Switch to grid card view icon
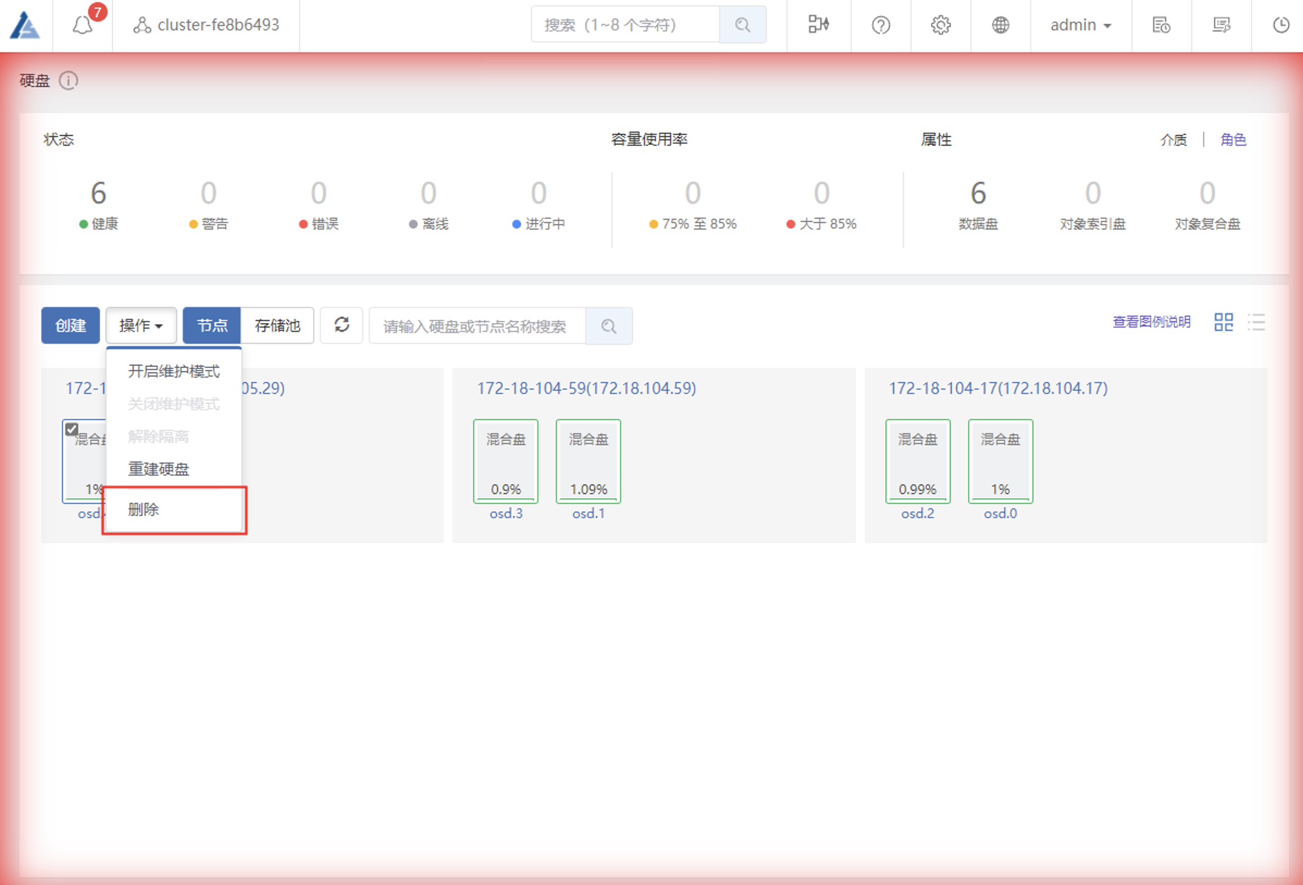The image size is (1303, 885). pyautogui.click(x=1224, y=322)
